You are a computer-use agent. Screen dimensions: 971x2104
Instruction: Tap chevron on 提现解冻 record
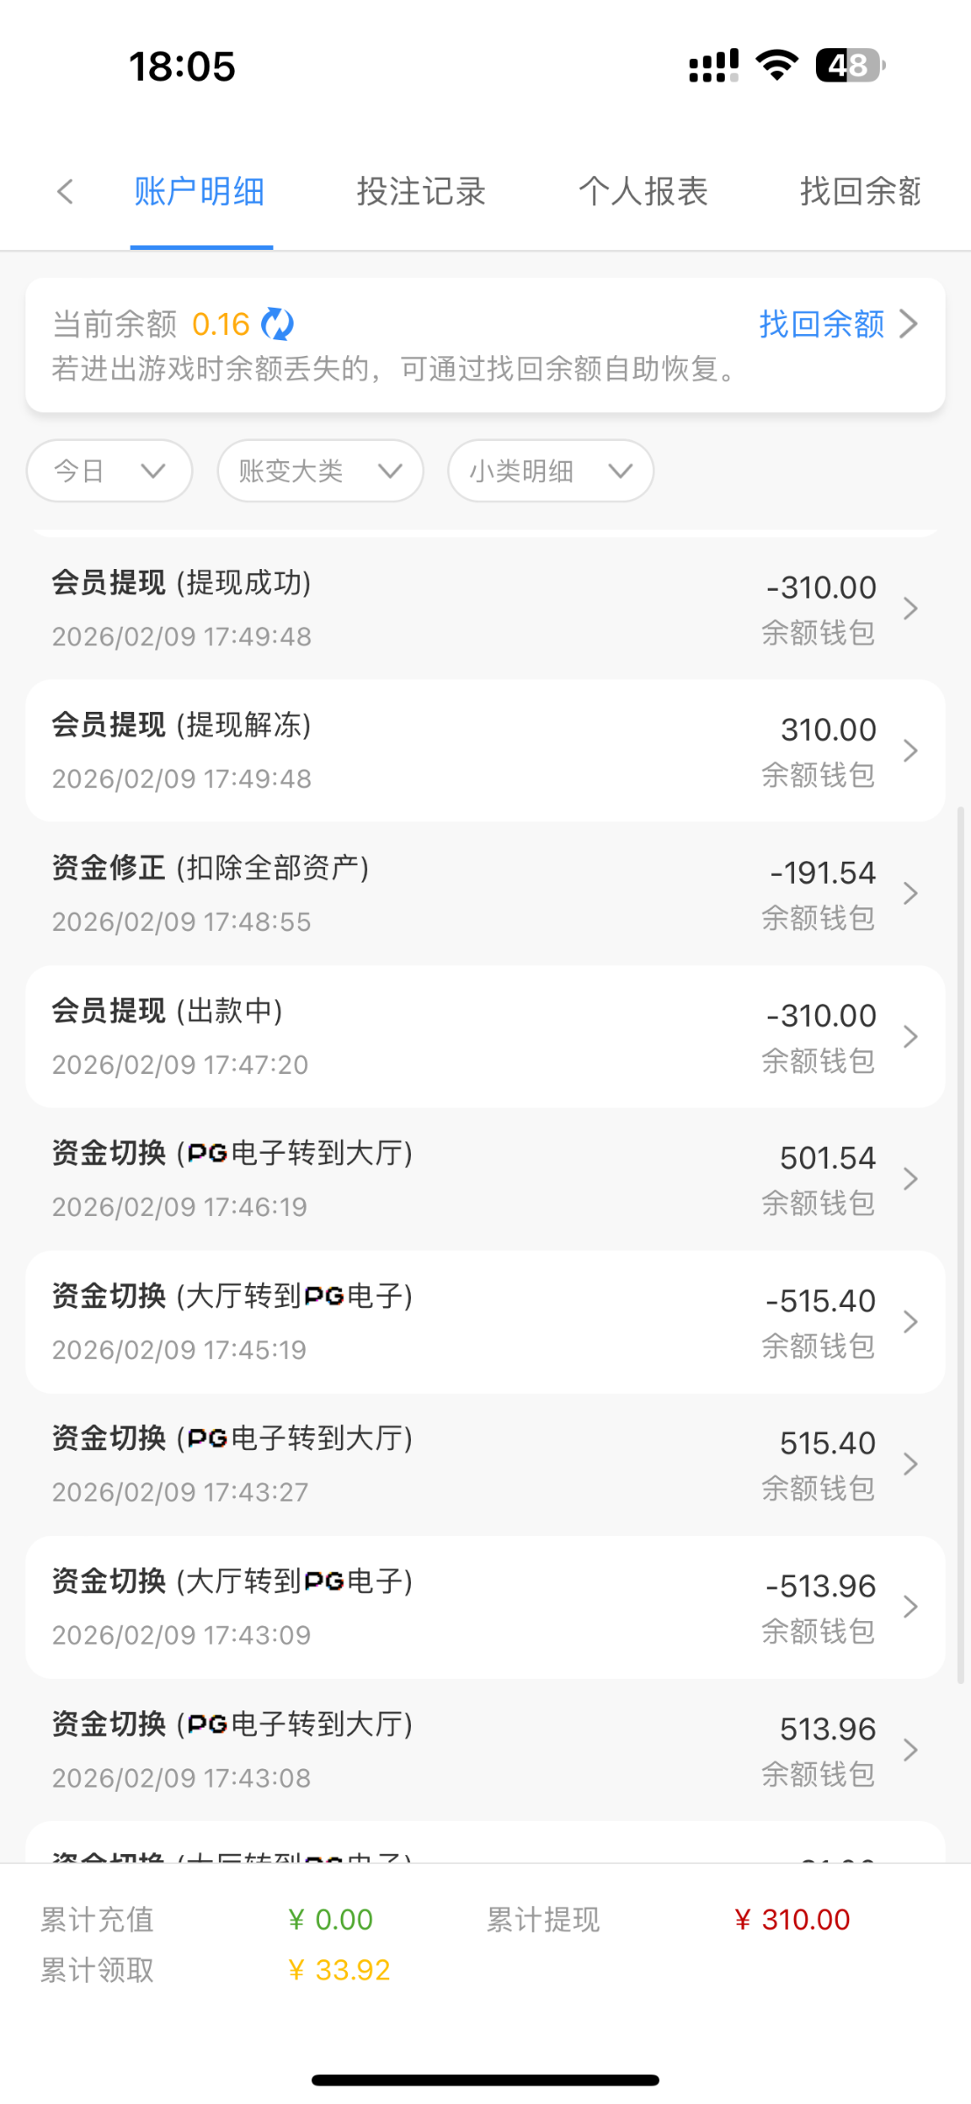(x=911, y=751)
